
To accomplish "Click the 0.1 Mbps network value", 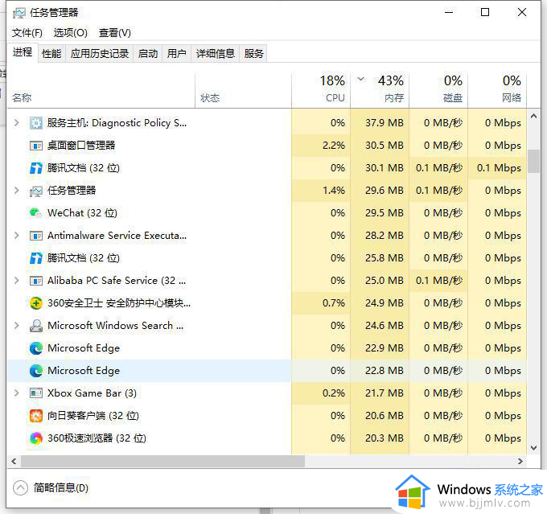I will tap(499, 168).
